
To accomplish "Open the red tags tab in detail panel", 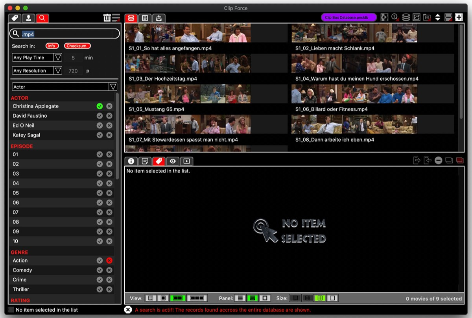I will [x=159, y=161].
